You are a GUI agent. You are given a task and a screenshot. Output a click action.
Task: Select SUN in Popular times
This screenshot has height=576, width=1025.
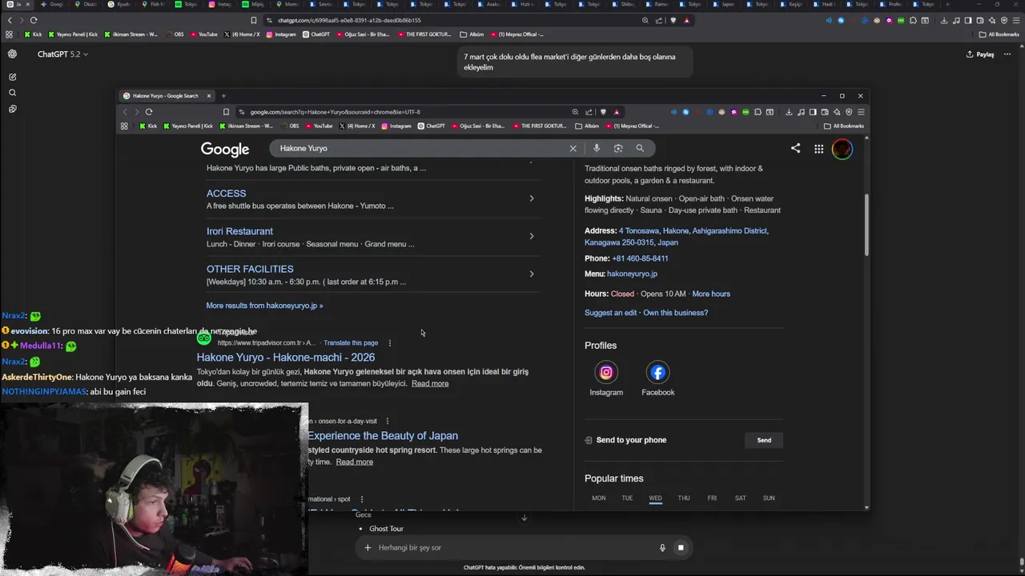pyautogui.click(x=769, y=498)
